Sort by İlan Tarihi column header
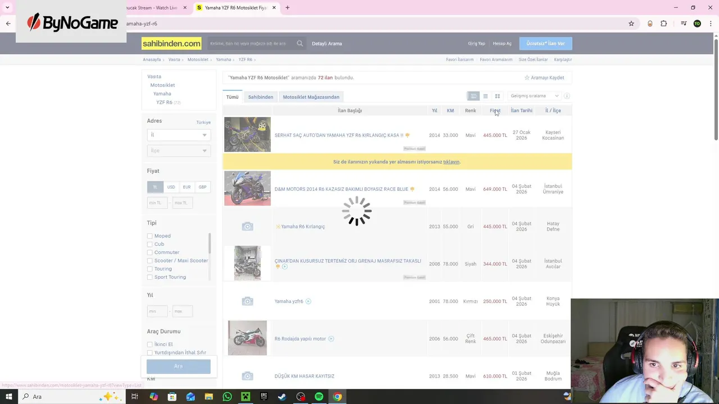 coord(521,111)
